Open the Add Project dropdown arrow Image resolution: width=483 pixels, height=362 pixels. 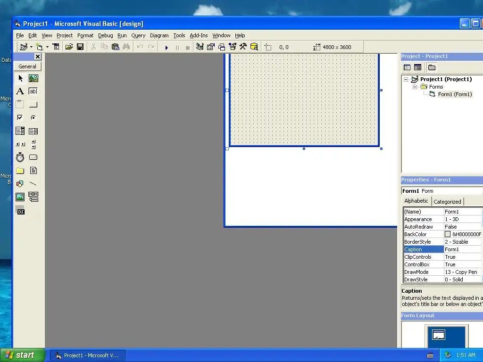(31, 47)
